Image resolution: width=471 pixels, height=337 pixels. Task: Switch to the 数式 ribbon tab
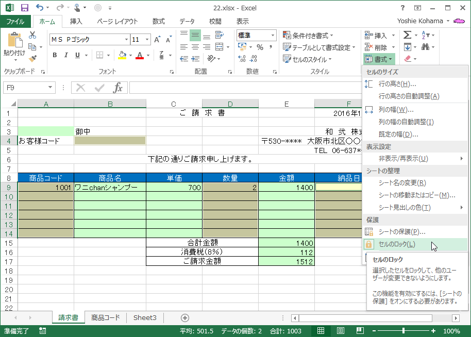(x=158, y=21)
